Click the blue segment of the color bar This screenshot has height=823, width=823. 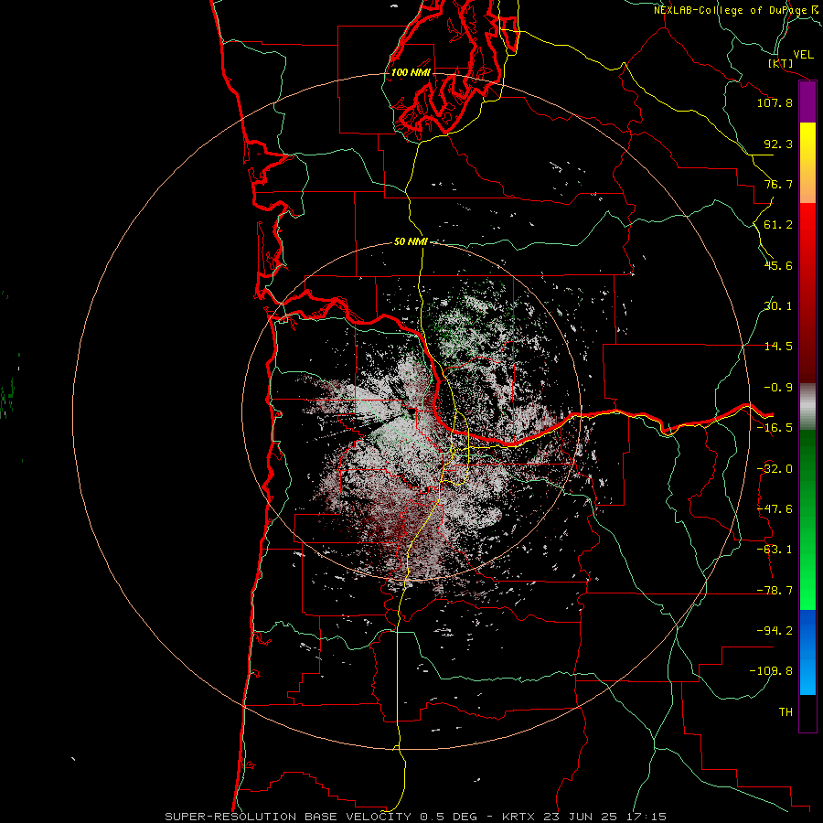click(807, 652)
